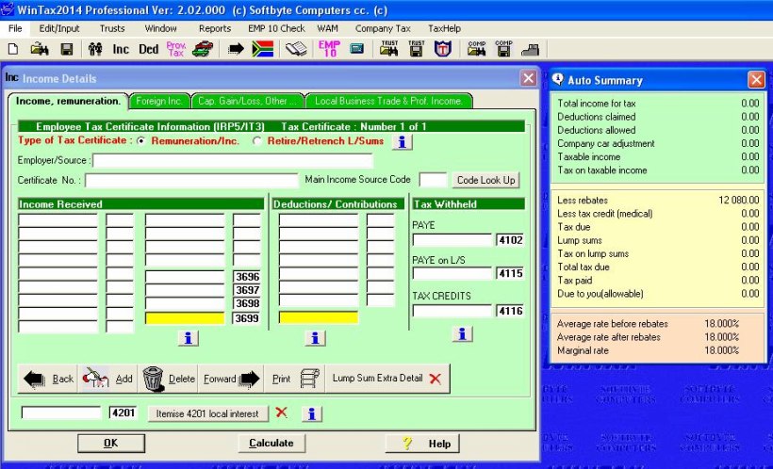Click the Code Look Up button
Image resolution: width=773 pixels, height=469 pixels.
tap(486, 180)
